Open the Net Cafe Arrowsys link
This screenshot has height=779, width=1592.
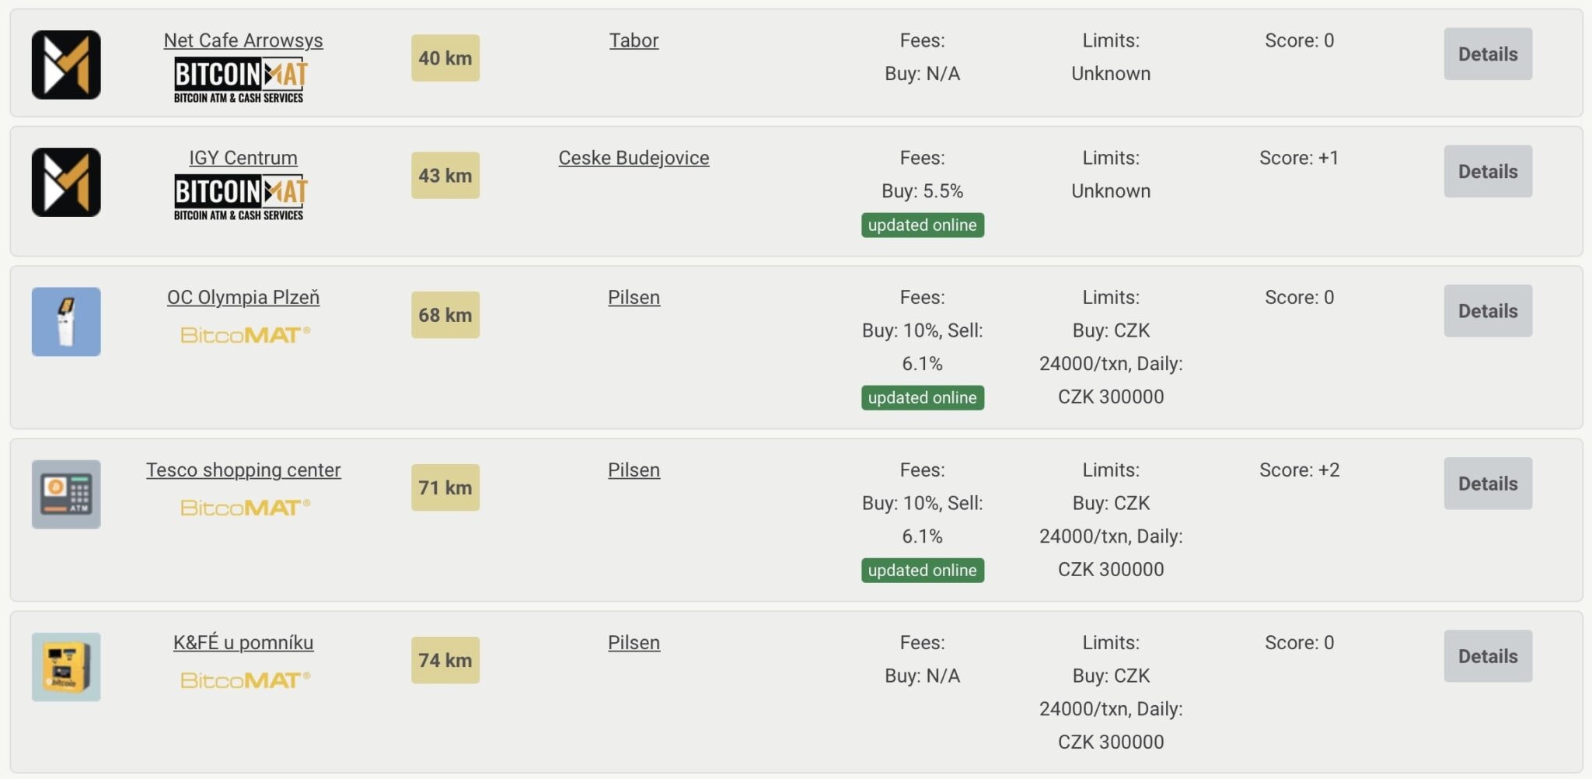tap(243, 40)
